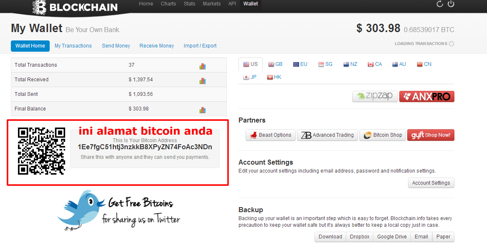Click the 0.68539017 BTC amount
The height and width of the screenshot is (248, 487).
coord(429,30)
